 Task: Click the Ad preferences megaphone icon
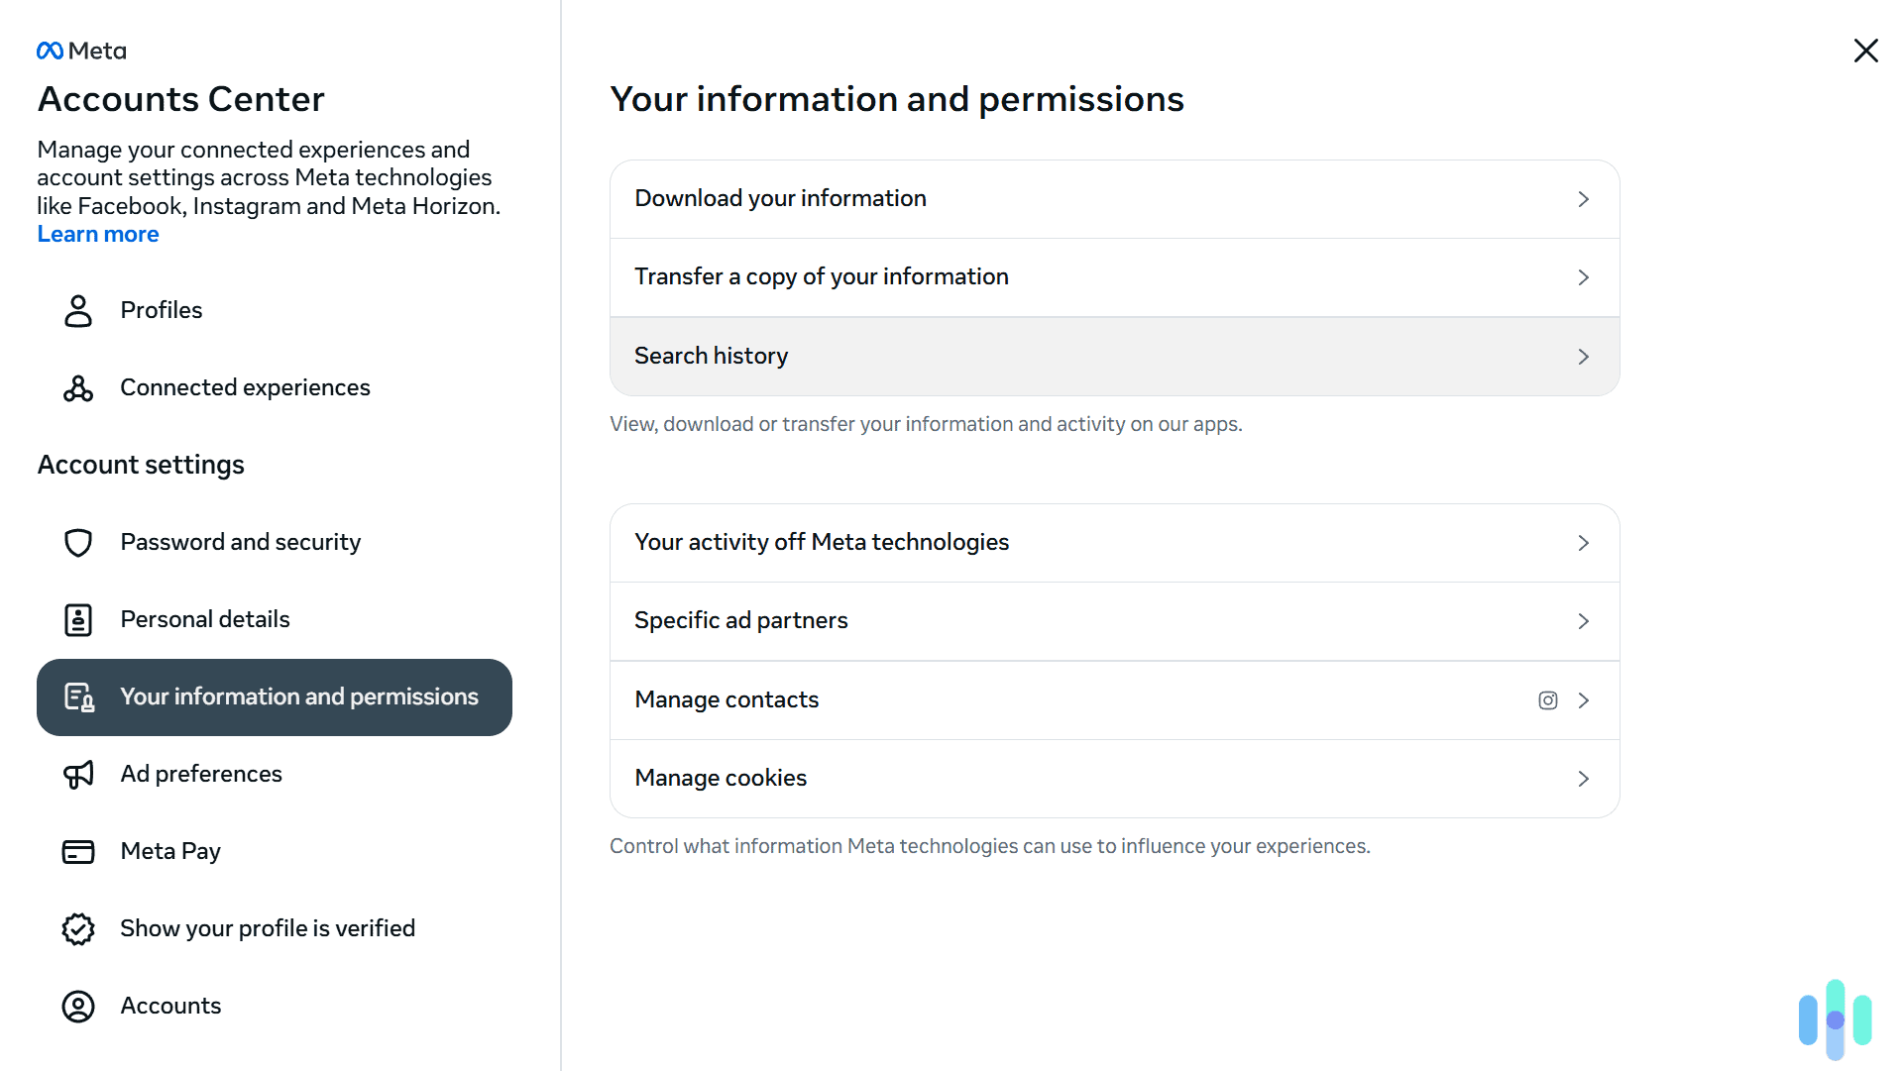[77, 774]
